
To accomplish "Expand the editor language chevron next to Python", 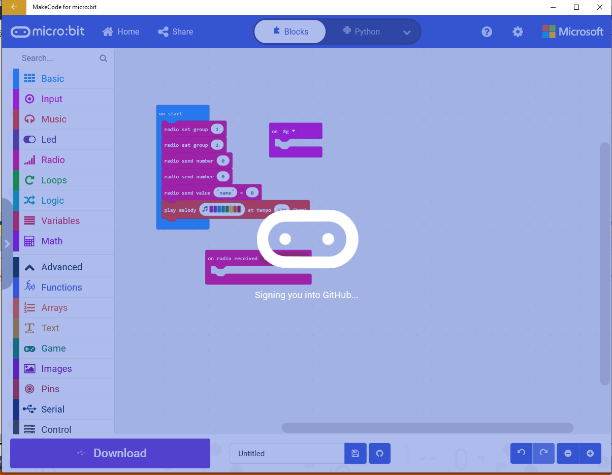I will click(407, 31).
